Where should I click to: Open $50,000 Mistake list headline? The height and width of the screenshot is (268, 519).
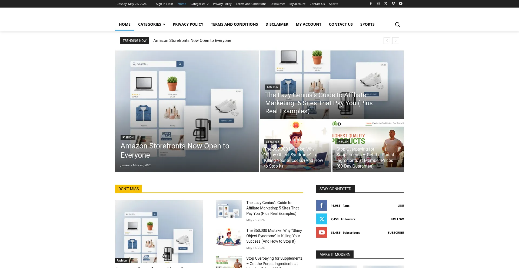point(274,236)
